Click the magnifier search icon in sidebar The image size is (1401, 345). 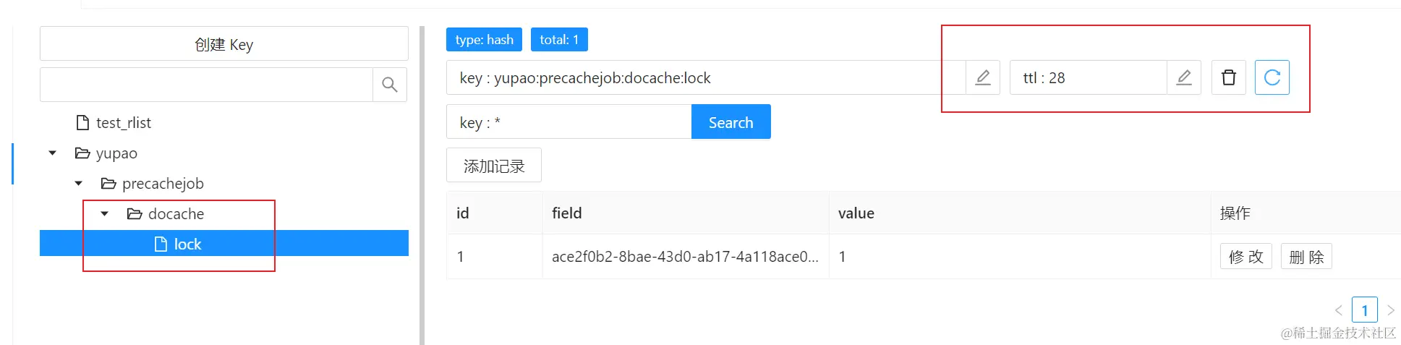click(x=389, y=85)
